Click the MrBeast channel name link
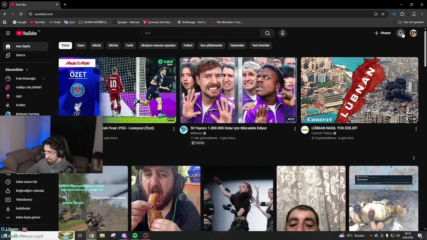 pyautogui.click(x=196, y=133)
